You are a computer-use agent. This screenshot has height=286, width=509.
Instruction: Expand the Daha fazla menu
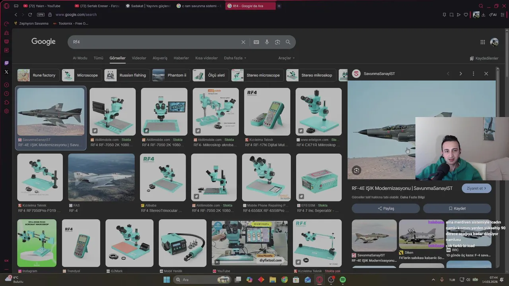[235, 58]
